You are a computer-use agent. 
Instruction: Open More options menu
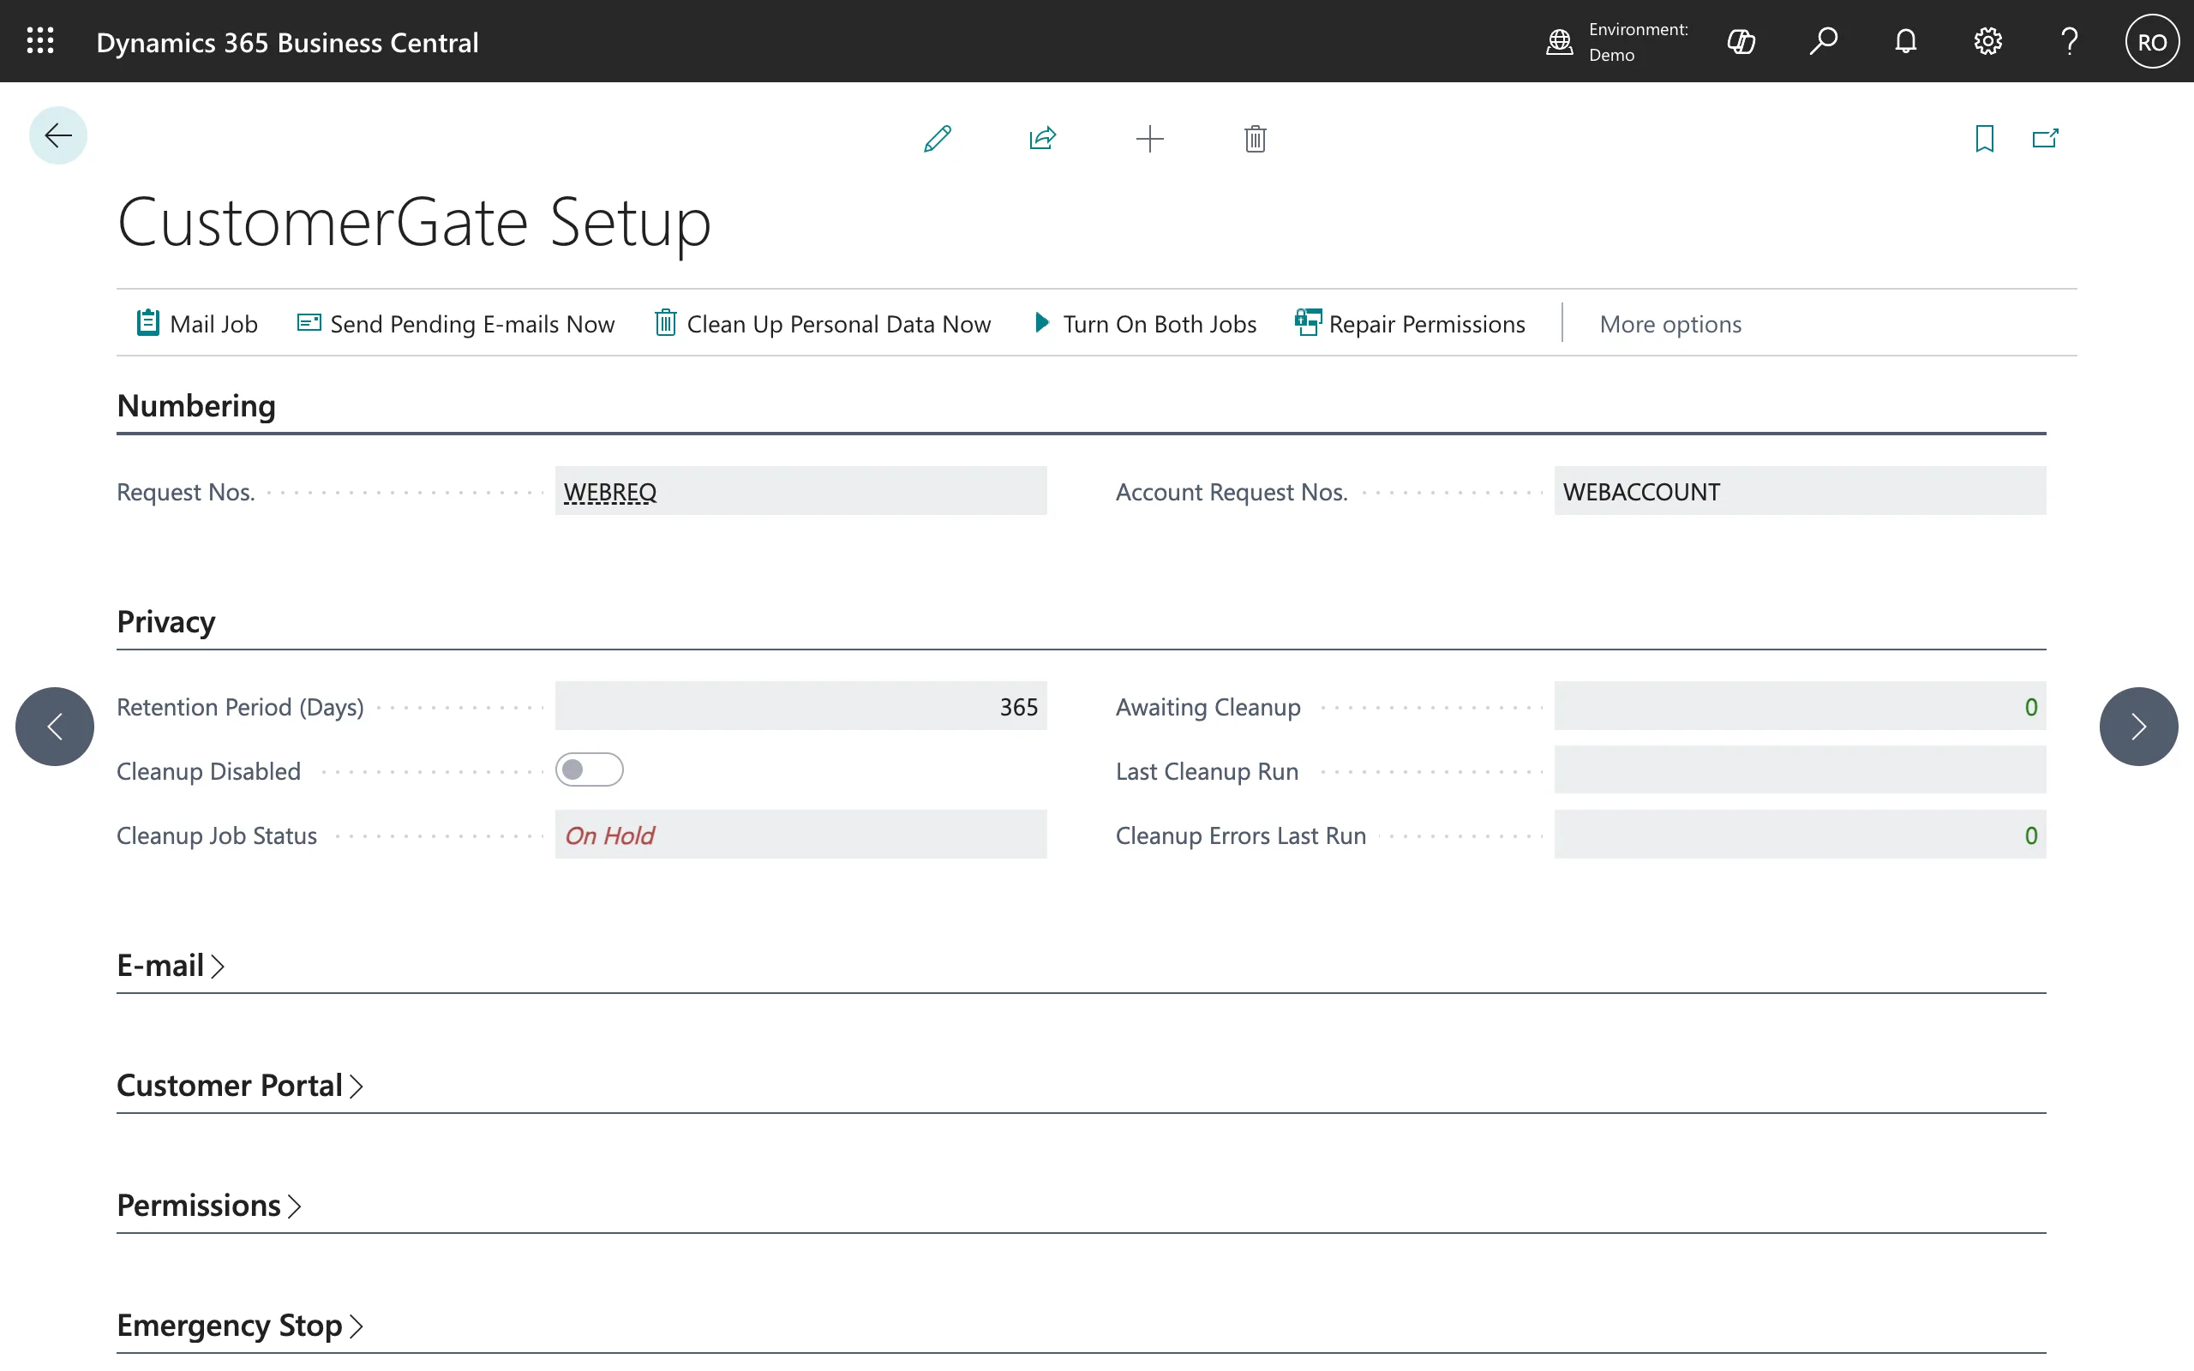coord(1670,324)
